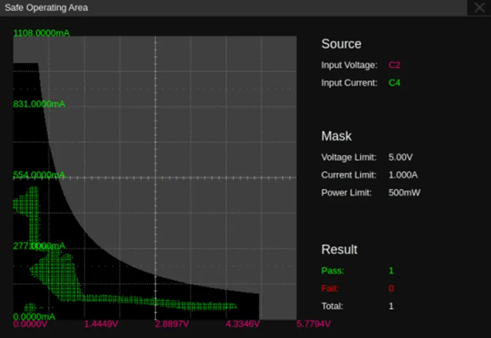Click the Source section heading
491x338 pixels.
point(341,44)
